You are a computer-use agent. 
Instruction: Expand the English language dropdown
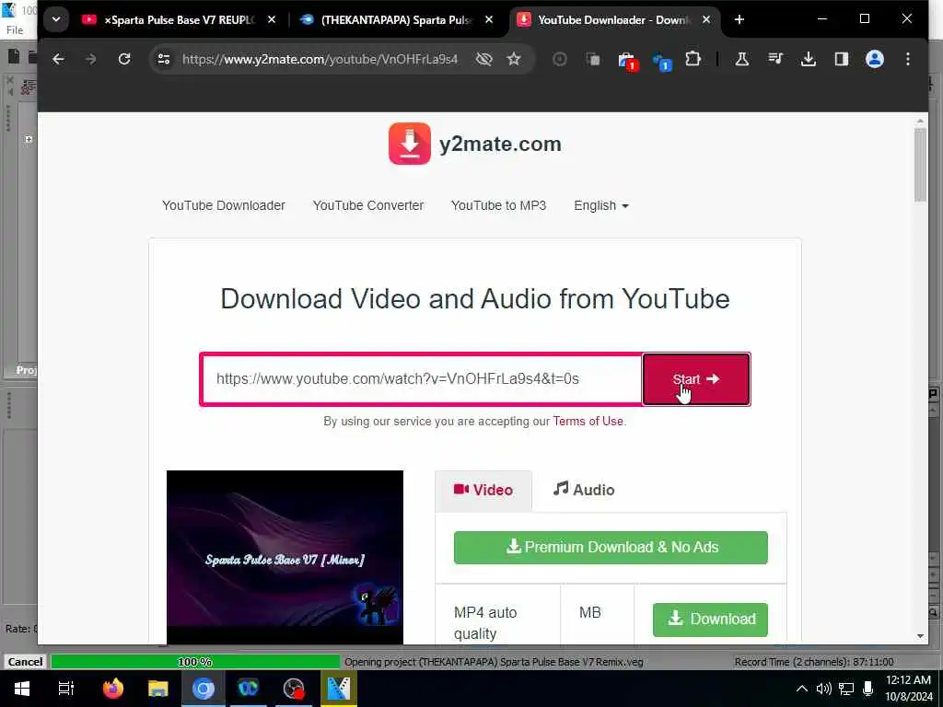[601, 205]
